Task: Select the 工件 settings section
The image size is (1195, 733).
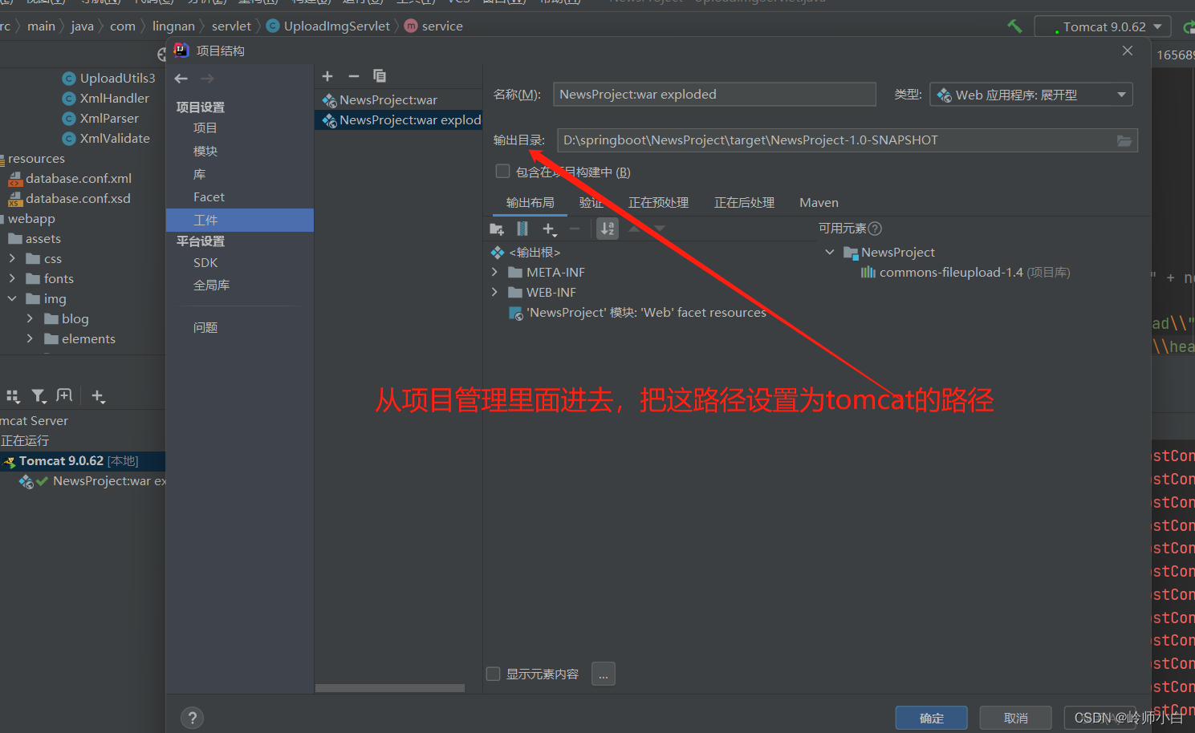Action: pyautogui.click(x=240, y=221)
